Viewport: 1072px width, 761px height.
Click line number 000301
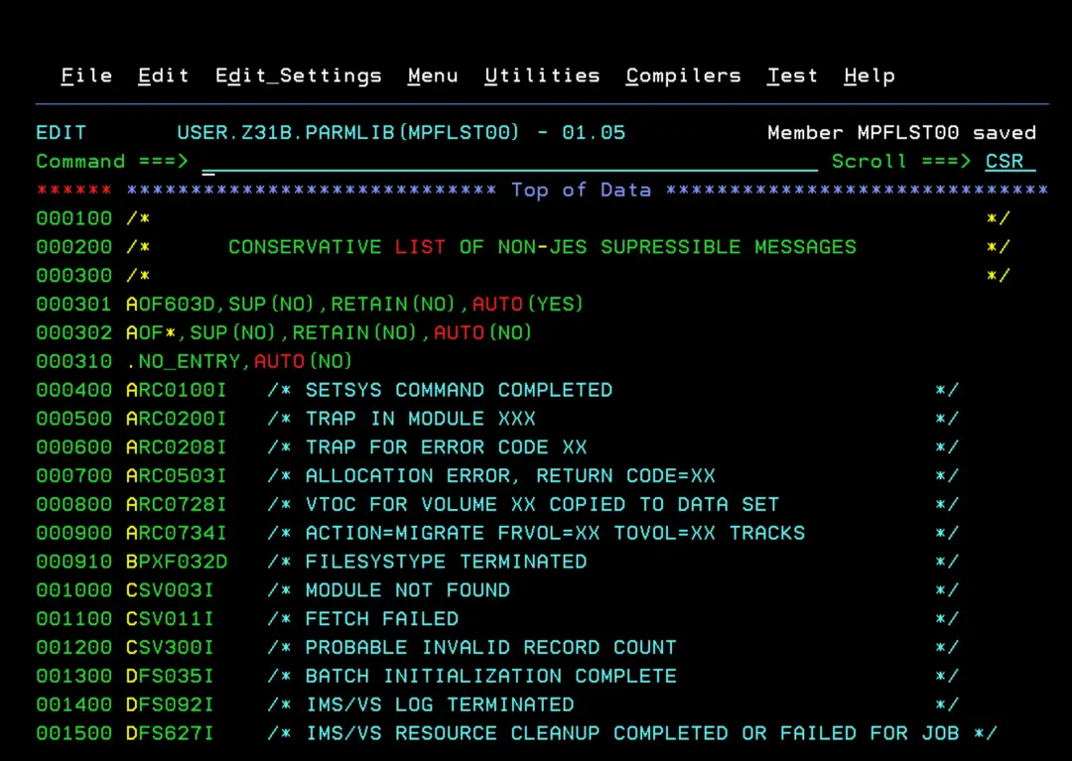coord(73,304)
